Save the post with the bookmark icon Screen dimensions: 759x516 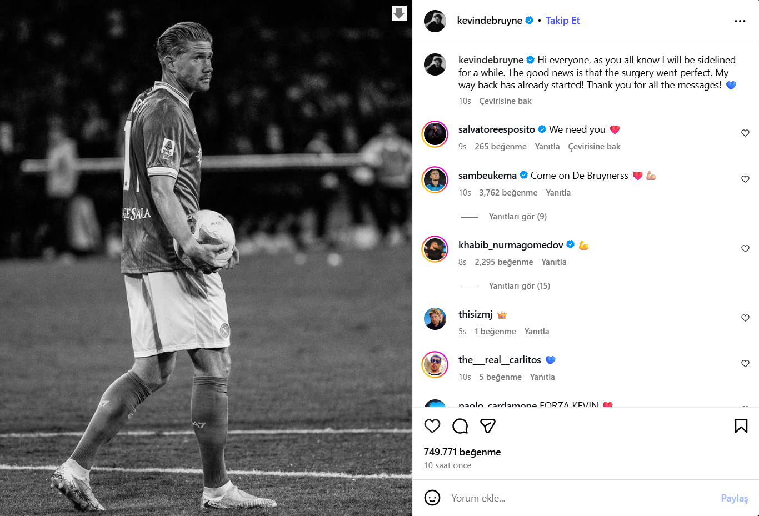pyautogui.click(x=741, y=426)
